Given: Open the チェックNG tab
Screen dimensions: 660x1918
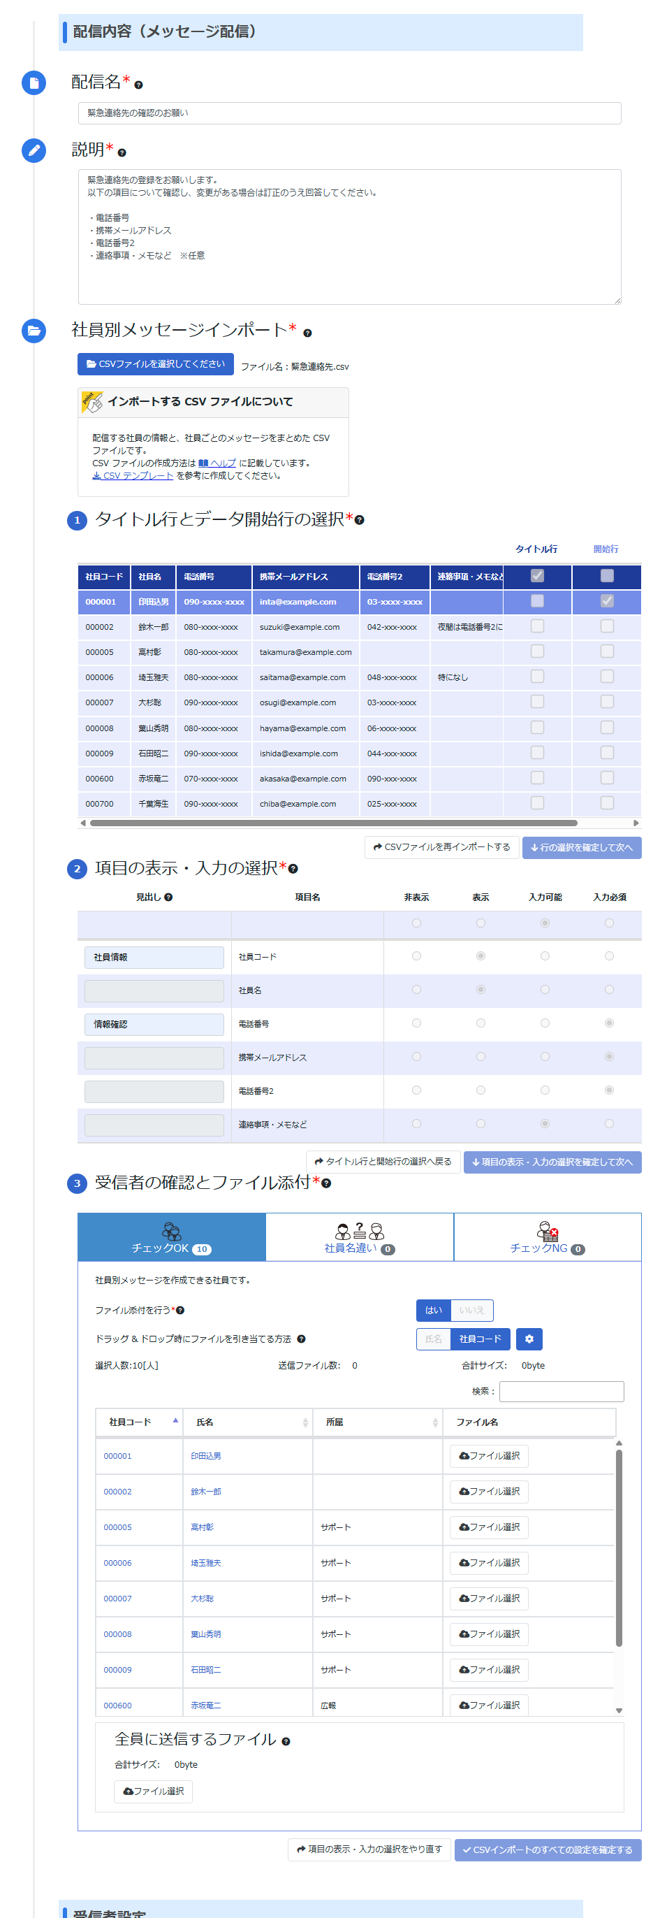Looking at the screenshot, I should pyautogui.click(x=547, y=1236).
